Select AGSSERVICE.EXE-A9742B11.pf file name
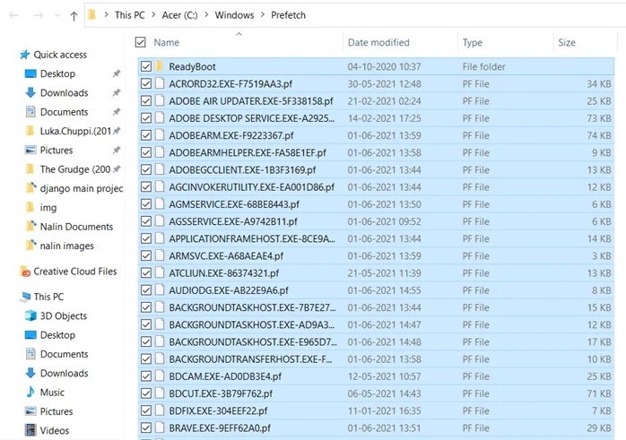 pyautogui.click(x=233, y=222)
